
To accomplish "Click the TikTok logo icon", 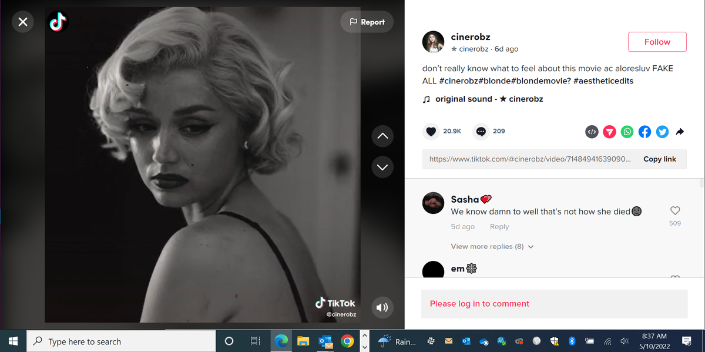I will tap(58, 22).
